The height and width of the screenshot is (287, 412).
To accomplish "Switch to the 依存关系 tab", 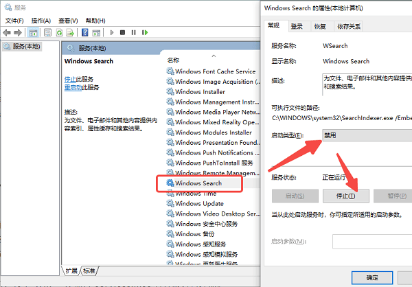I will tap(349, 26).
